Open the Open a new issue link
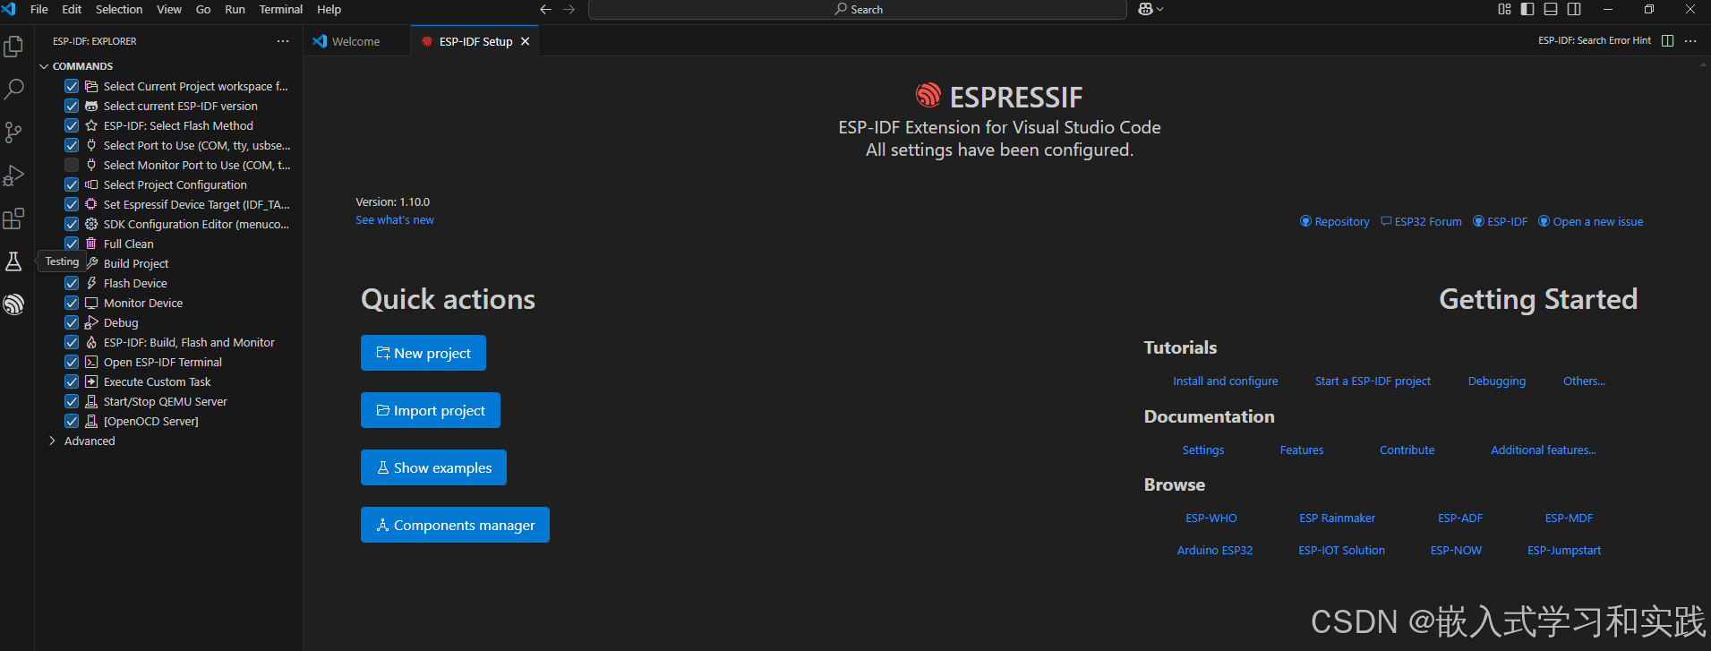This screenshot has width=1711, height=651. click(1591, 222)
